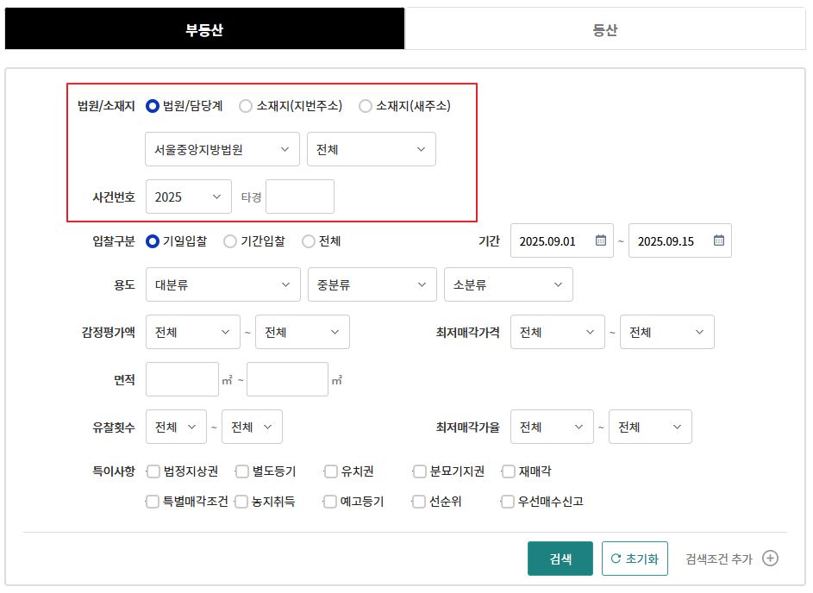Check the 예고등기 checkbox

click(x=329, y=502)
